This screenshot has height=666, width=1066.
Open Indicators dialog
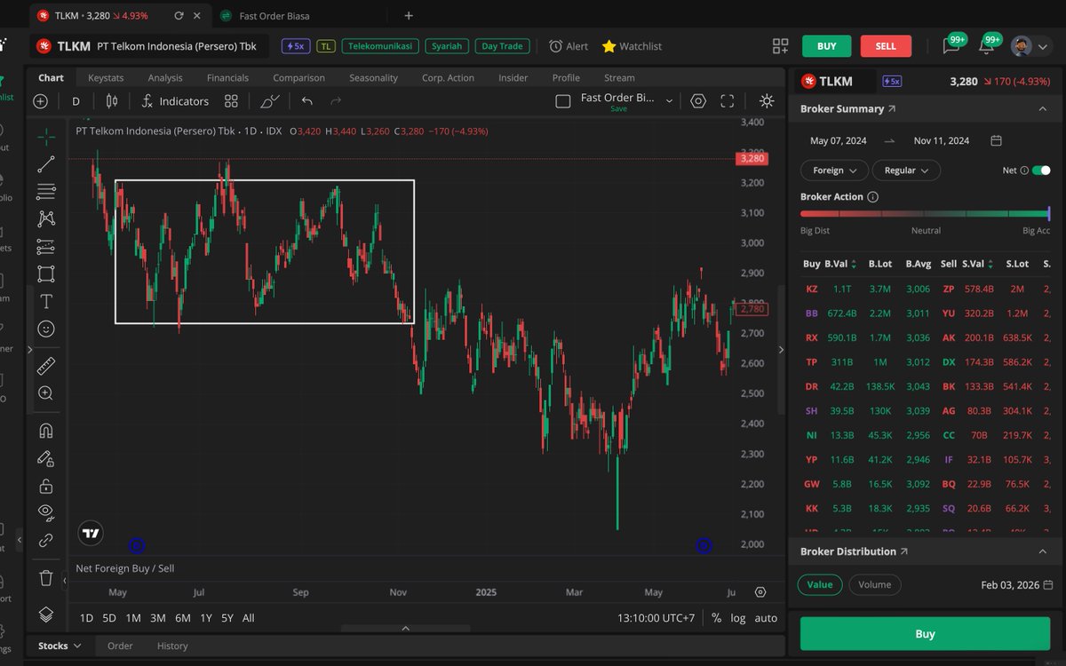tap(175, 101)
